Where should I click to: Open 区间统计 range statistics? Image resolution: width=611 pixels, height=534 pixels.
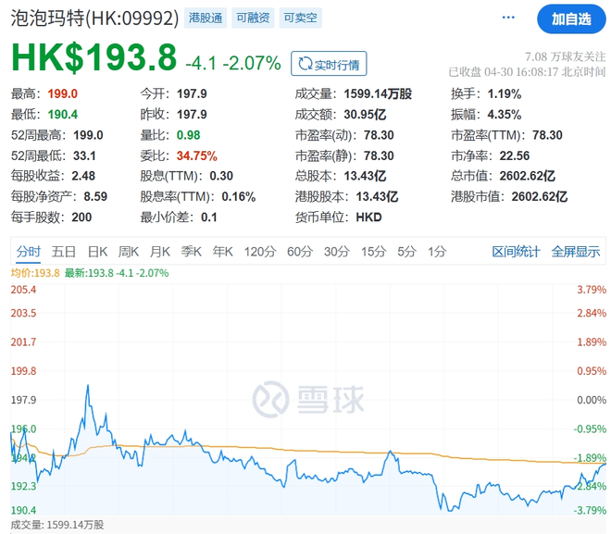(516, 251)
